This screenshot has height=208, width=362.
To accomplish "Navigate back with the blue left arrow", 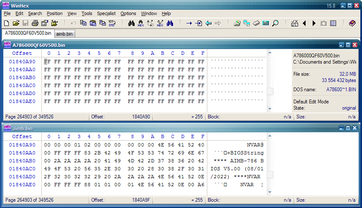I will tap(209, 23).
